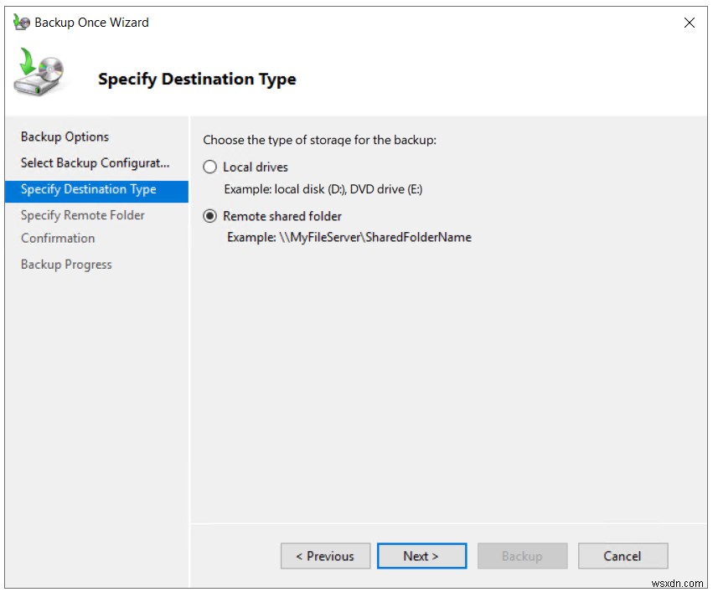Open the Confirmation step in the sidebar
The width and height of the screenshot is (713, 592).
tap(57, 238)
